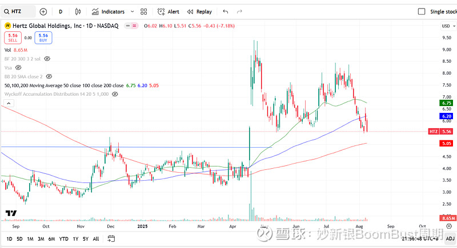This screenshot has height=248, width=457.
Task: Select the Vol 8.65M legend
Action: pyautogui.click(x=16, y=50)
